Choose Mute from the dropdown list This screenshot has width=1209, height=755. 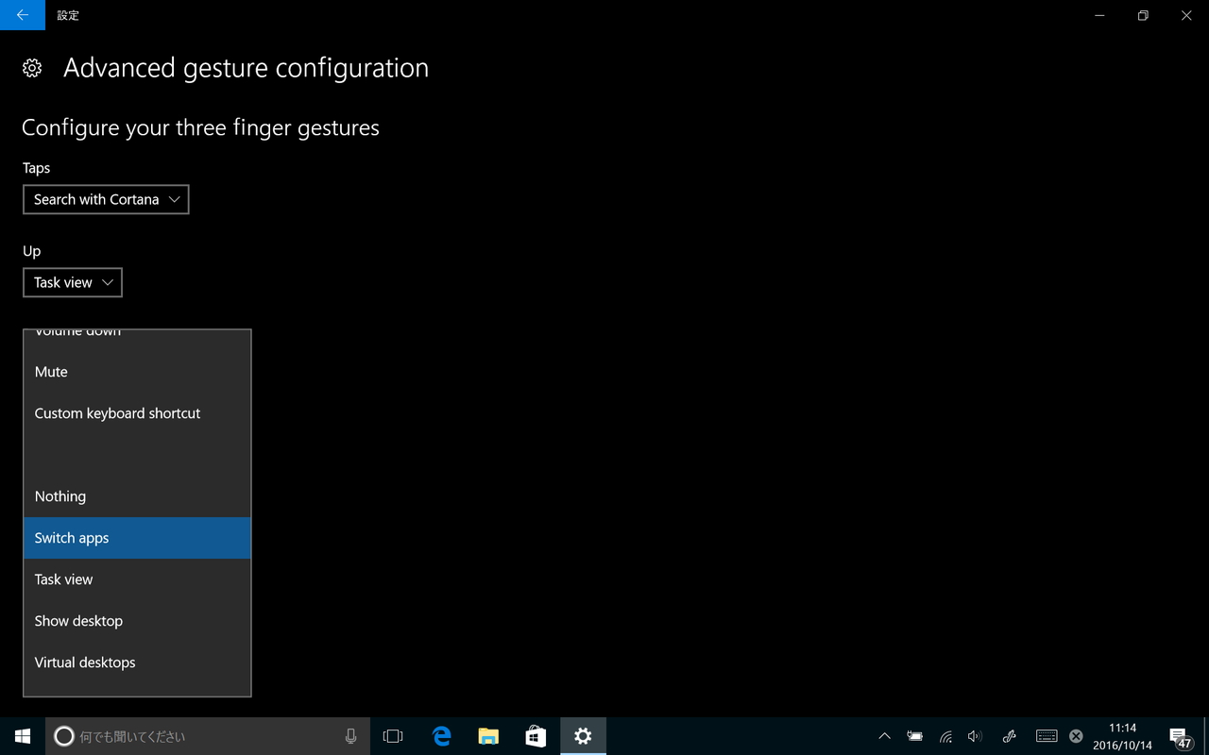137,372
